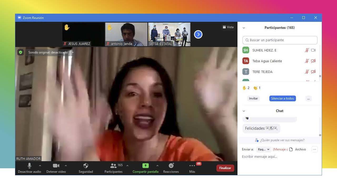Open the participants more options ellipsis button
Screen dimensions: 337x189
tap(308, 98)
